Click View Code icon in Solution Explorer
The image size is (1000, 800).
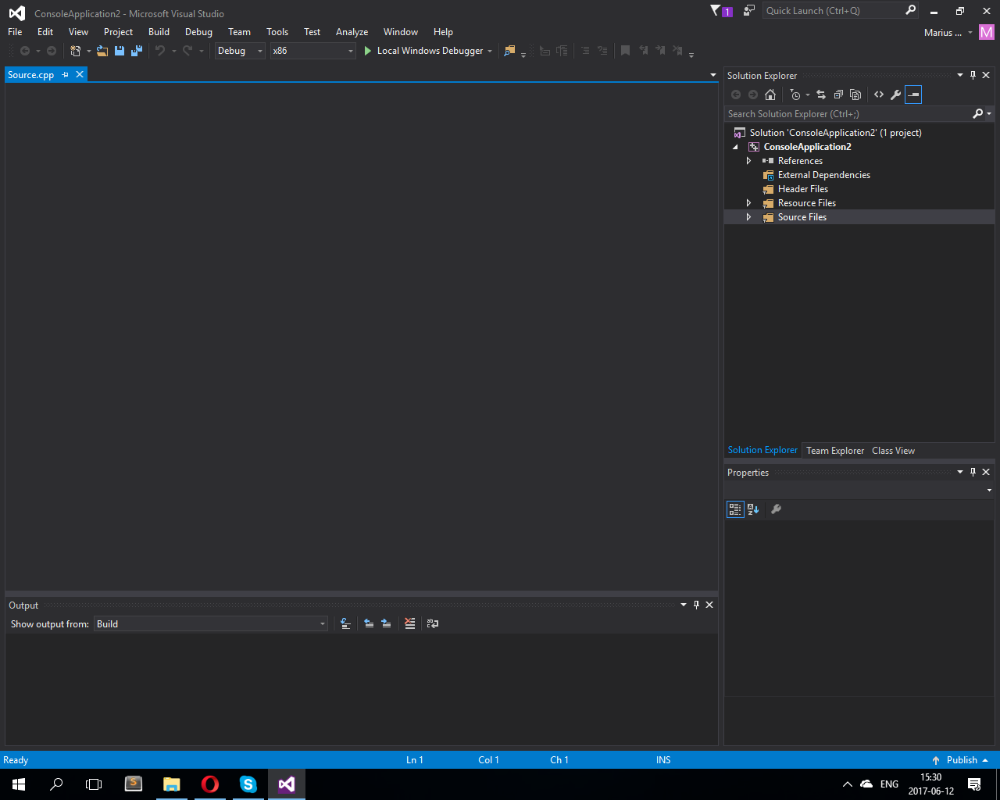click(879, 95)
